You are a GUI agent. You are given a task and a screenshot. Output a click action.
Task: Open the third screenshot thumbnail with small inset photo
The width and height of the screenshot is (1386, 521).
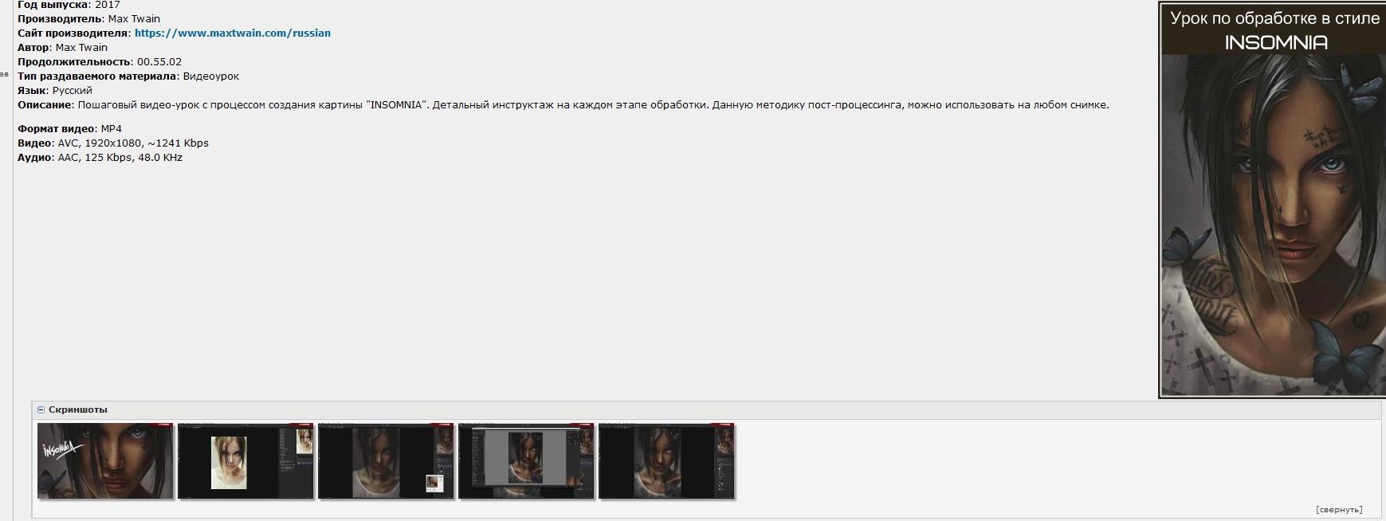pyautogui.click(x=386, y=461)
